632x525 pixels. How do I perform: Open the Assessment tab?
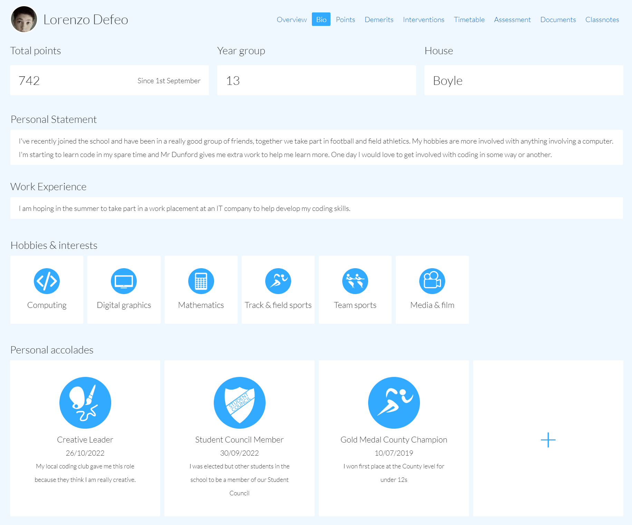[512, 20]
